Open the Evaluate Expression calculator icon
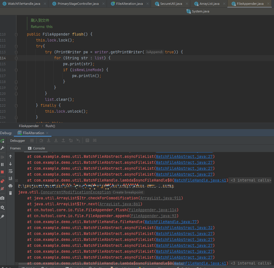Image resolution: width=274 pixels, height=268 pixels. click(x=87, y=140)
